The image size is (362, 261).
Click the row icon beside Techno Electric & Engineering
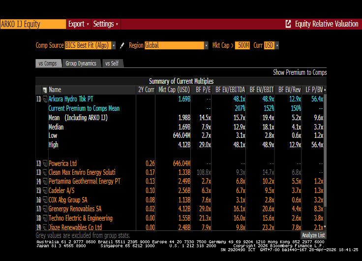pos(45,218)
